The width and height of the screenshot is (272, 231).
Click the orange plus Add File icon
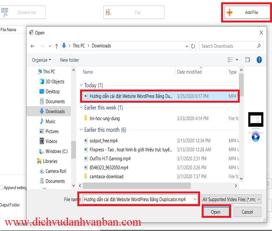point(229,12)
